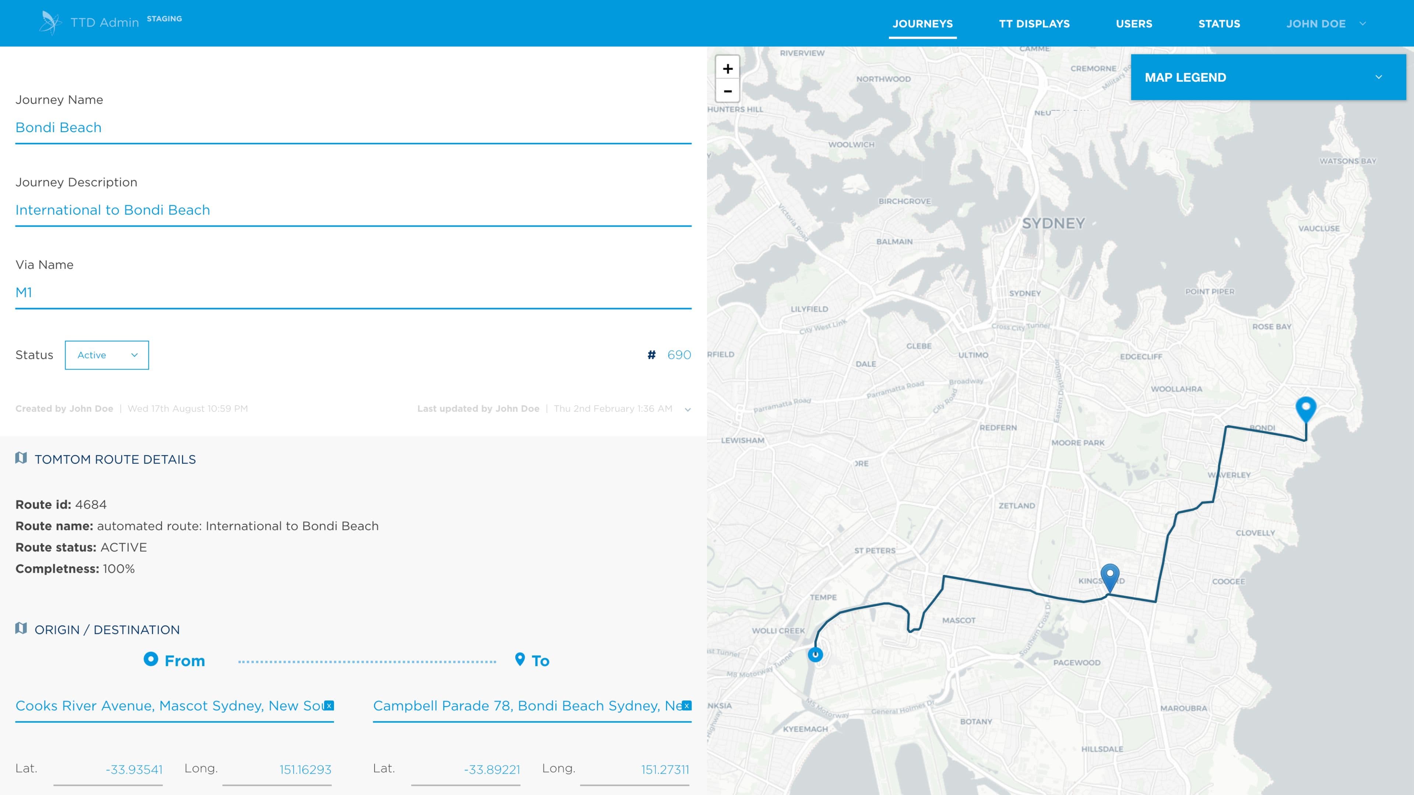Zoom out the map with minus button
Screen dimensions: 1414x795
[x=728, y=91]
